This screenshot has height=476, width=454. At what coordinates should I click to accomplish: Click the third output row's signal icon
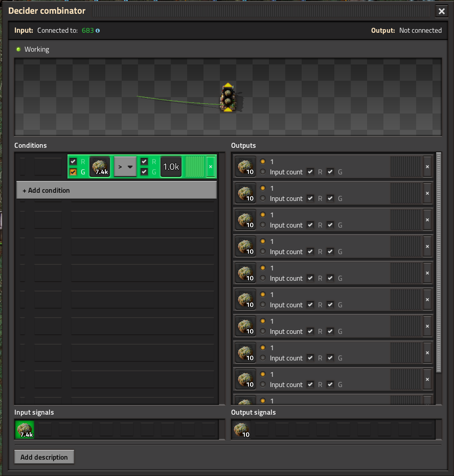pos(245,220)
